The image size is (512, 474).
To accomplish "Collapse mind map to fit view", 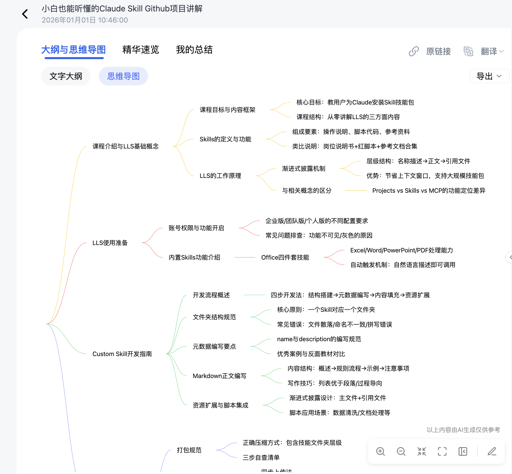I will pos(421,451).
